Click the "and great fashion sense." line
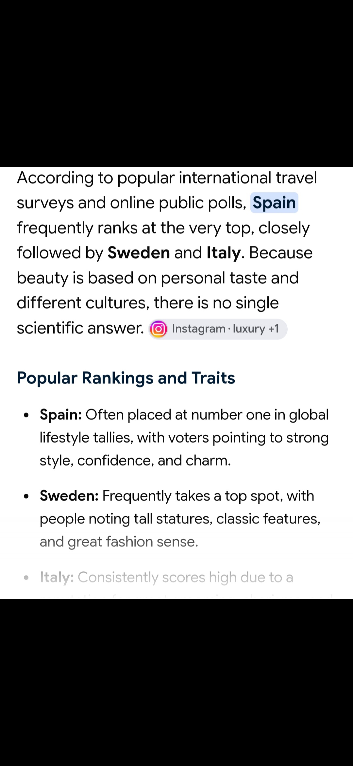Viewport: 353px width, 766px height. 119,542
